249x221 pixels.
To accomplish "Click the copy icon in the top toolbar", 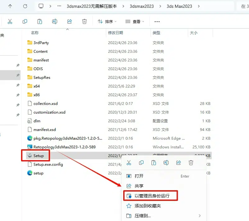I will pos(25,21).
